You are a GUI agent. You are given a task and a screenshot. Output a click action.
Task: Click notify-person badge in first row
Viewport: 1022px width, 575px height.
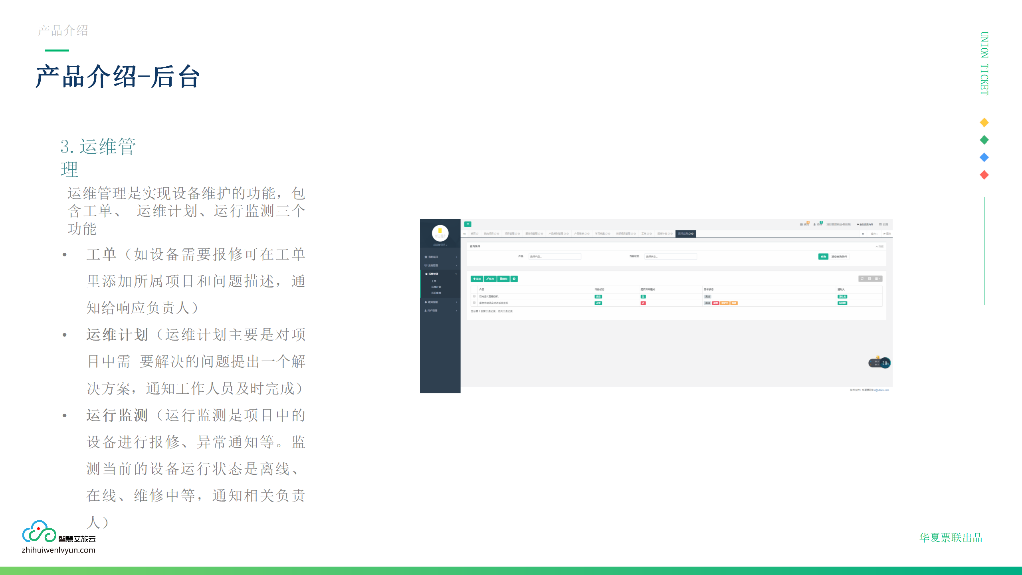842,297
